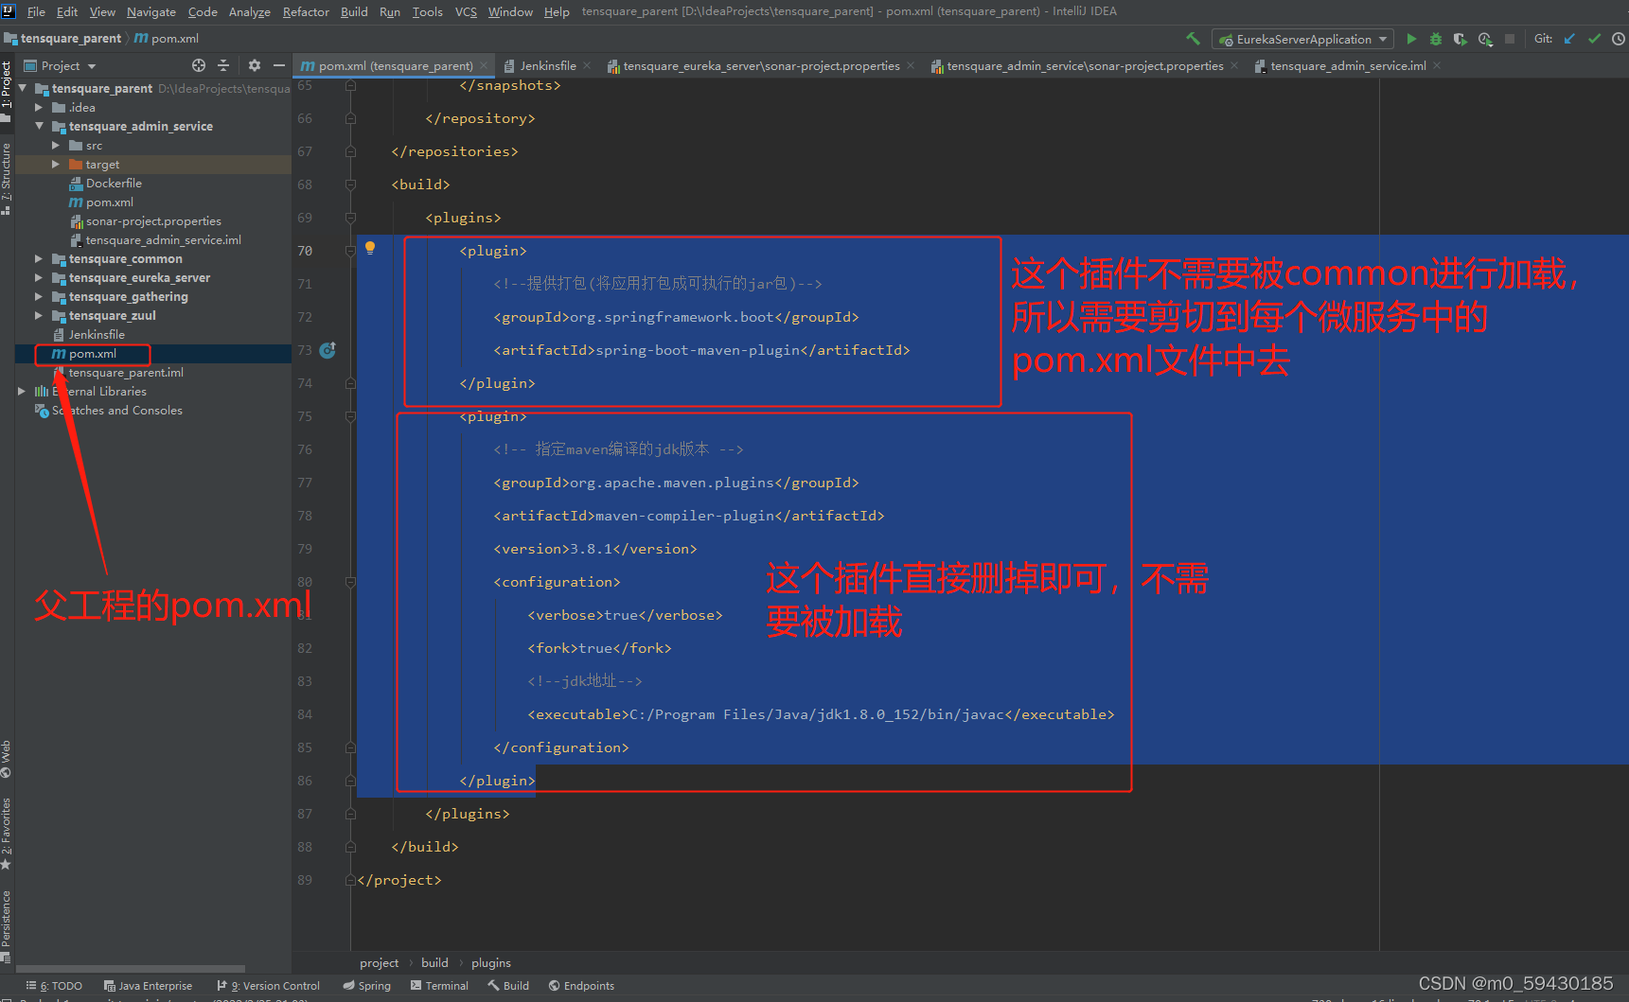Open the TODO tool window
Screen dimensions: 1629x1002
click(x=55, y=986)
